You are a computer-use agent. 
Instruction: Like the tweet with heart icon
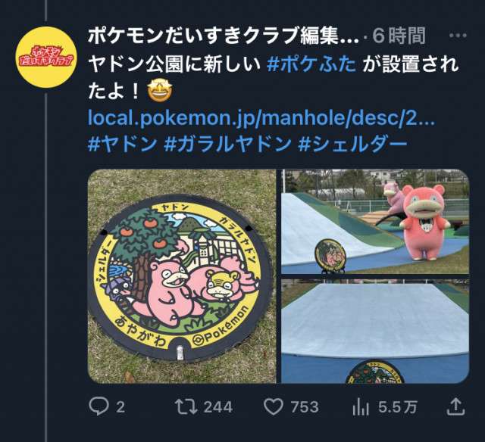pos(274,406)
